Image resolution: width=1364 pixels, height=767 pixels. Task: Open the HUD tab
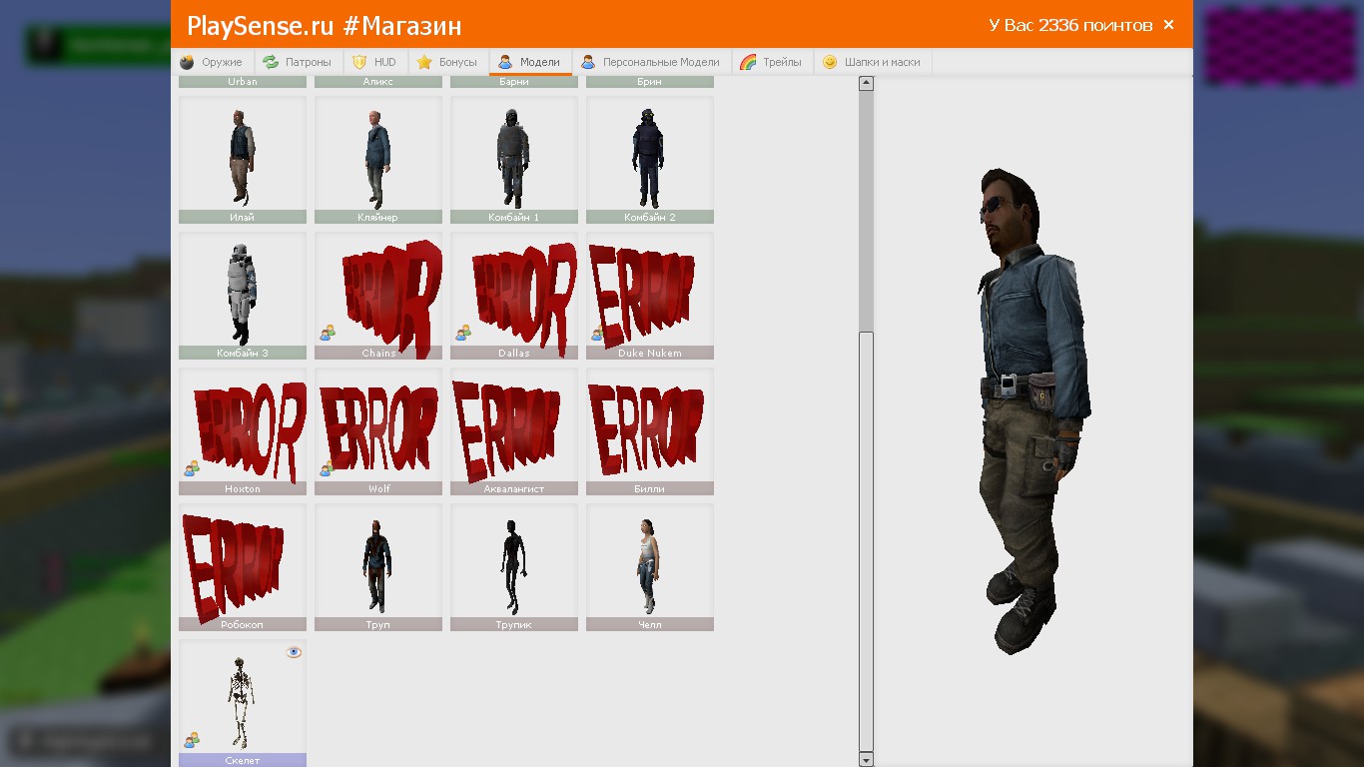[375, 62]
